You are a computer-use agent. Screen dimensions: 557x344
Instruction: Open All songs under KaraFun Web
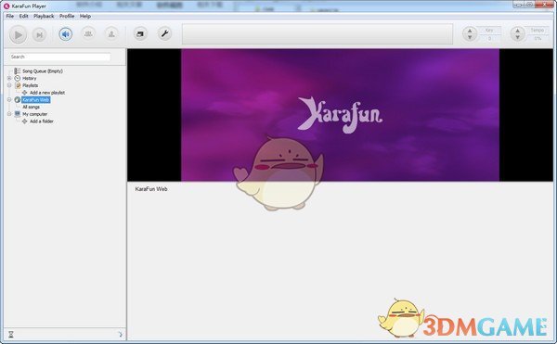[32, 107]
